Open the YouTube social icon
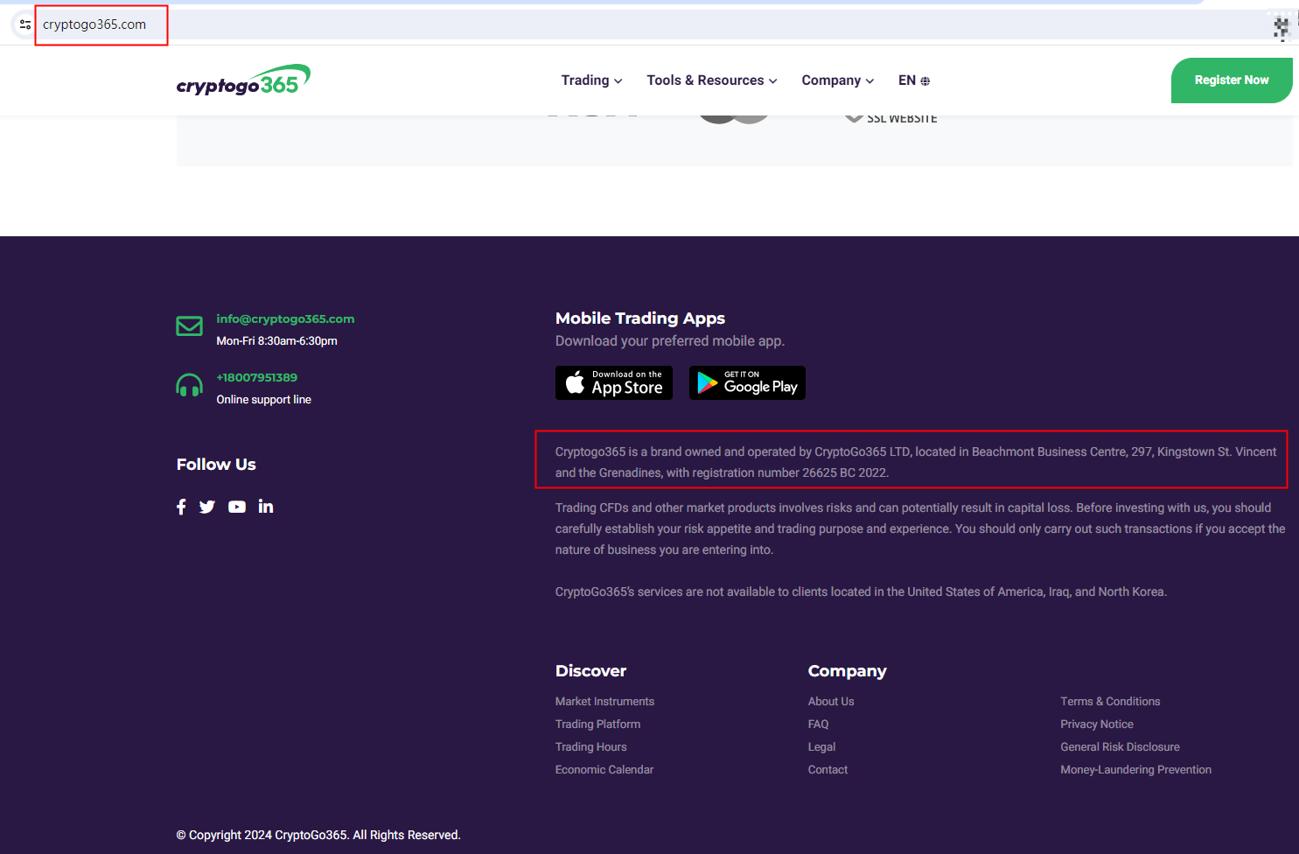Screen dimensions: 1299x854 click(237, 507)
